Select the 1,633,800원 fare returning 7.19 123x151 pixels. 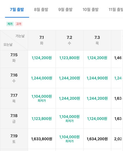point(42,139)
